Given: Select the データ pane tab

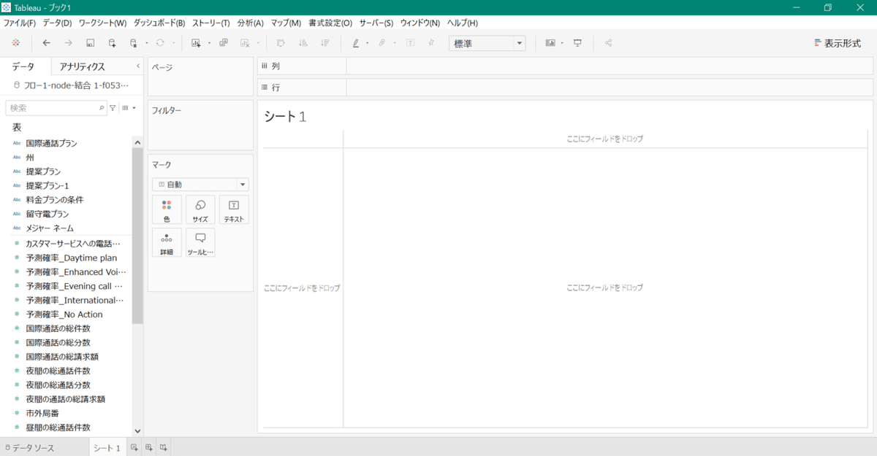Looking at the screenshot, I should pyautogui.click(x=23, y=66).
